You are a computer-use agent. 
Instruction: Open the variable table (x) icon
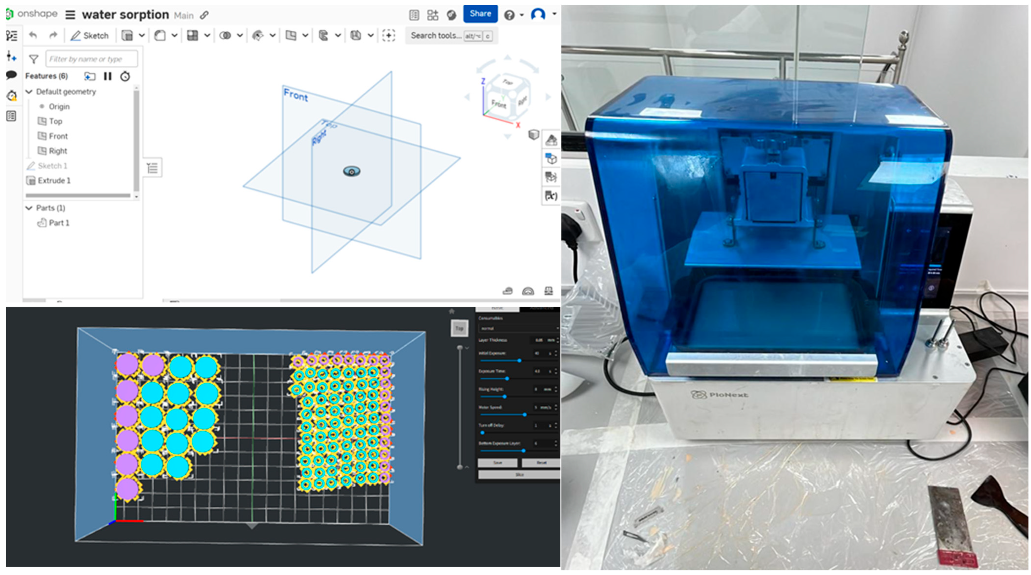tap(551, 195)
